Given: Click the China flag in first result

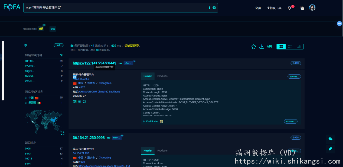Looking at the screenshot, I should tap(75, 83).
